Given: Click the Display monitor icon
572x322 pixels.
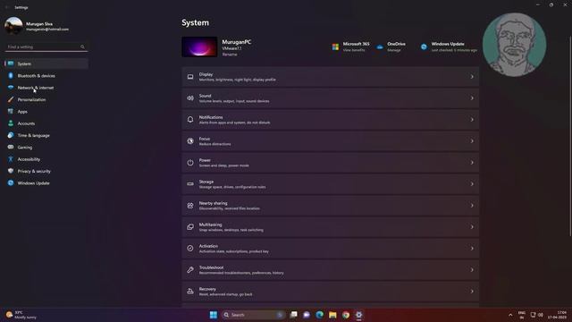Looking at the screenshot, I should [x=190, y=77].
